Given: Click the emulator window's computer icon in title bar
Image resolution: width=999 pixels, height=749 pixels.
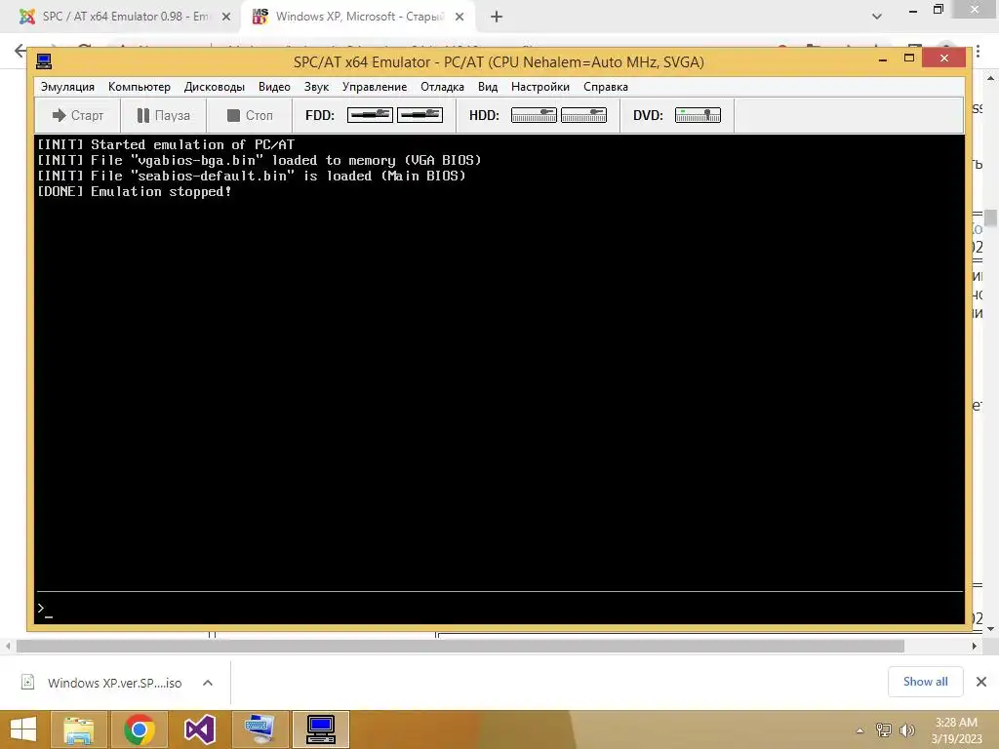Looking at the screenshot, I should 44,61.
